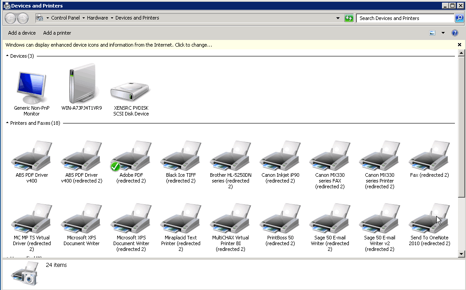The height and width of the screenshot is (290, 466).
Task: Click Add a device
Action: 22,33
